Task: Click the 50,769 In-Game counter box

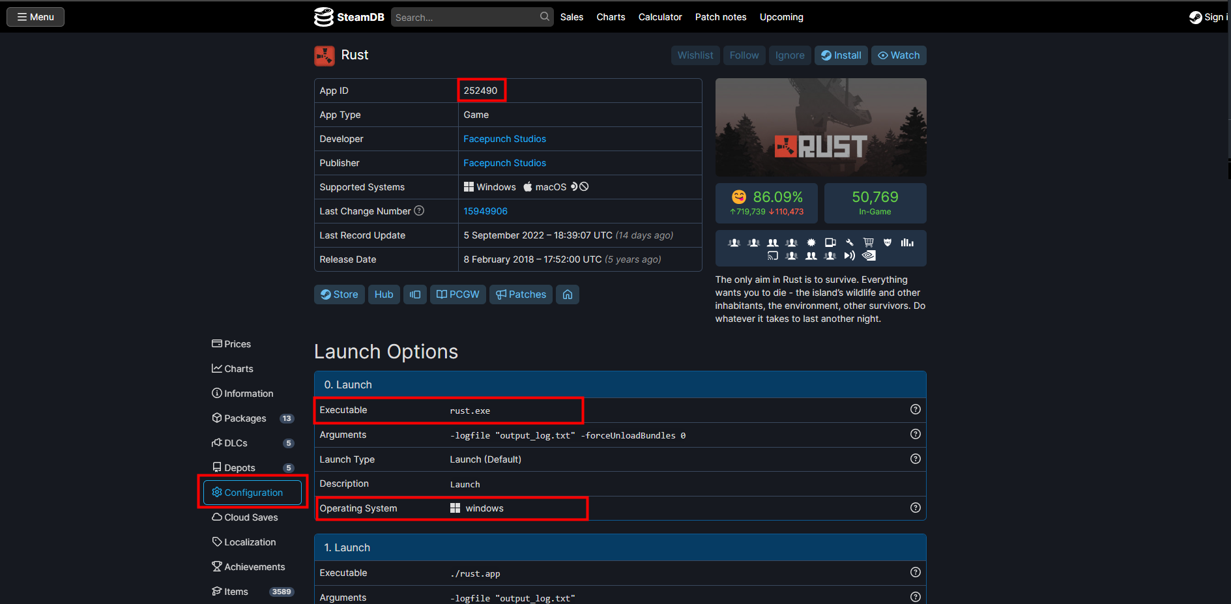Action: [875, 203]
